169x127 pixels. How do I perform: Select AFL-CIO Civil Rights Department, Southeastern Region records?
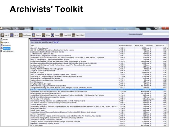coord(98,50)
